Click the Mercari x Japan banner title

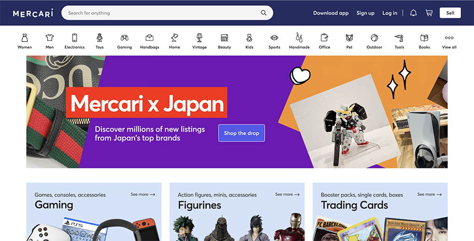147,103
